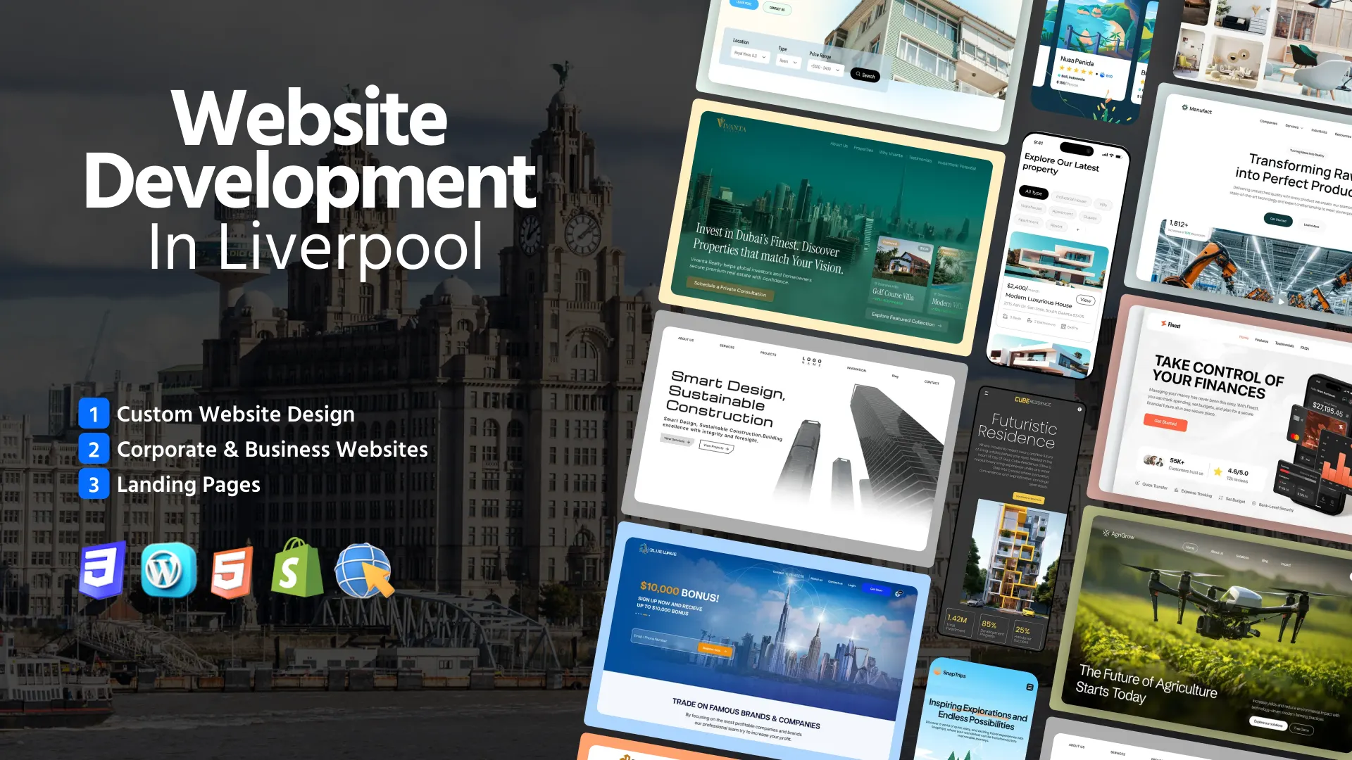Open the Type dropdown in property search

[788, 61]
